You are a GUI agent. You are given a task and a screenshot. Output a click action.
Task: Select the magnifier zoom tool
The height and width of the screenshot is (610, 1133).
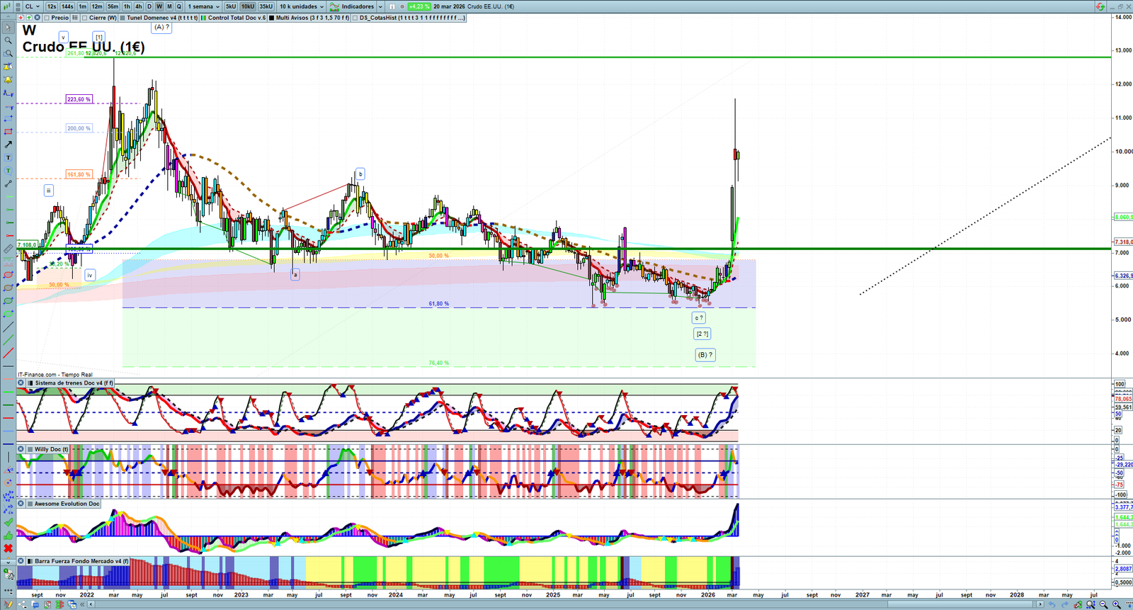point(8,40)
